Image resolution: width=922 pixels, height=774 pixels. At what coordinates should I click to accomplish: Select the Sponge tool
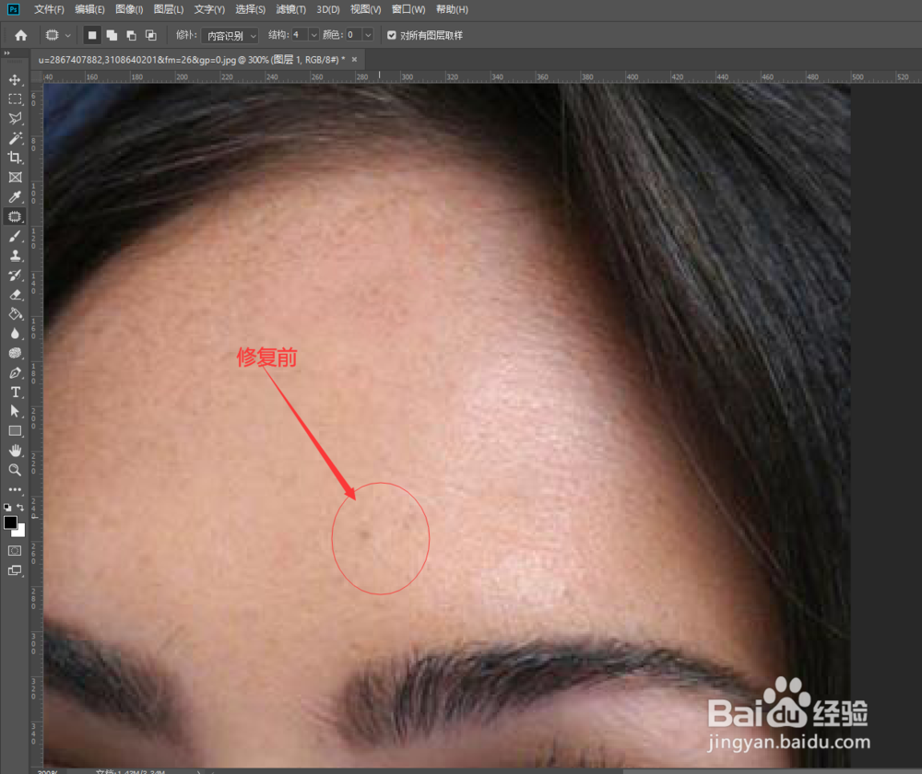(x=15, y=353)
